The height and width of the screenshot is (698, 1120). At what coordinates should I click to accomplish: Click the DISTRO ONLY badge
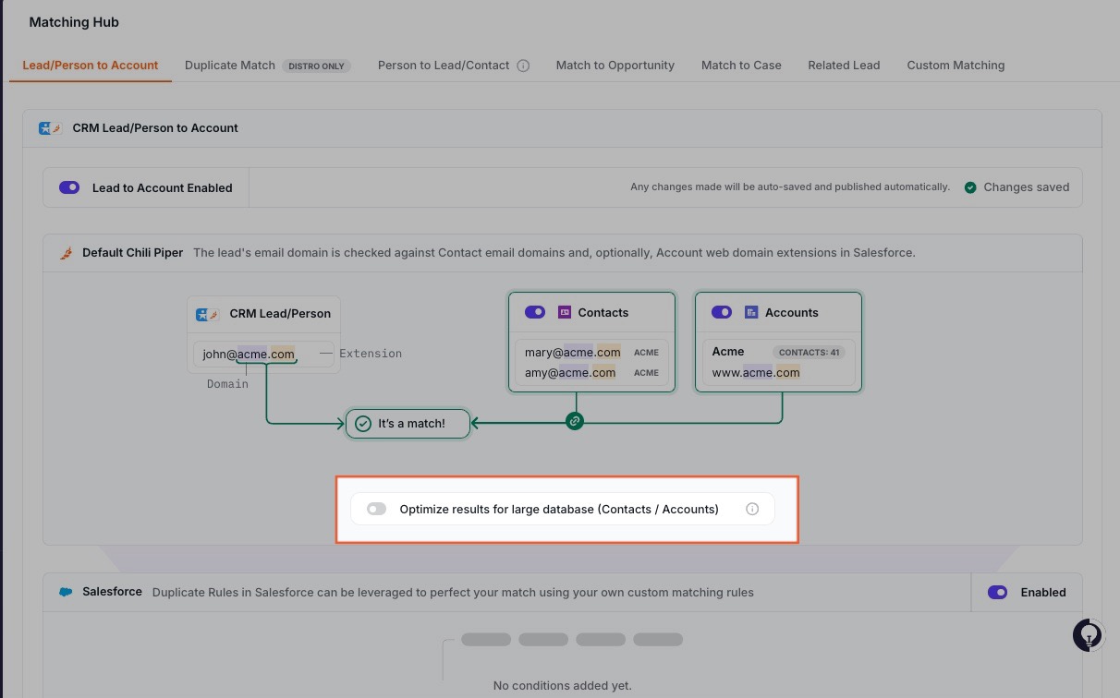[x=316, y=66]
